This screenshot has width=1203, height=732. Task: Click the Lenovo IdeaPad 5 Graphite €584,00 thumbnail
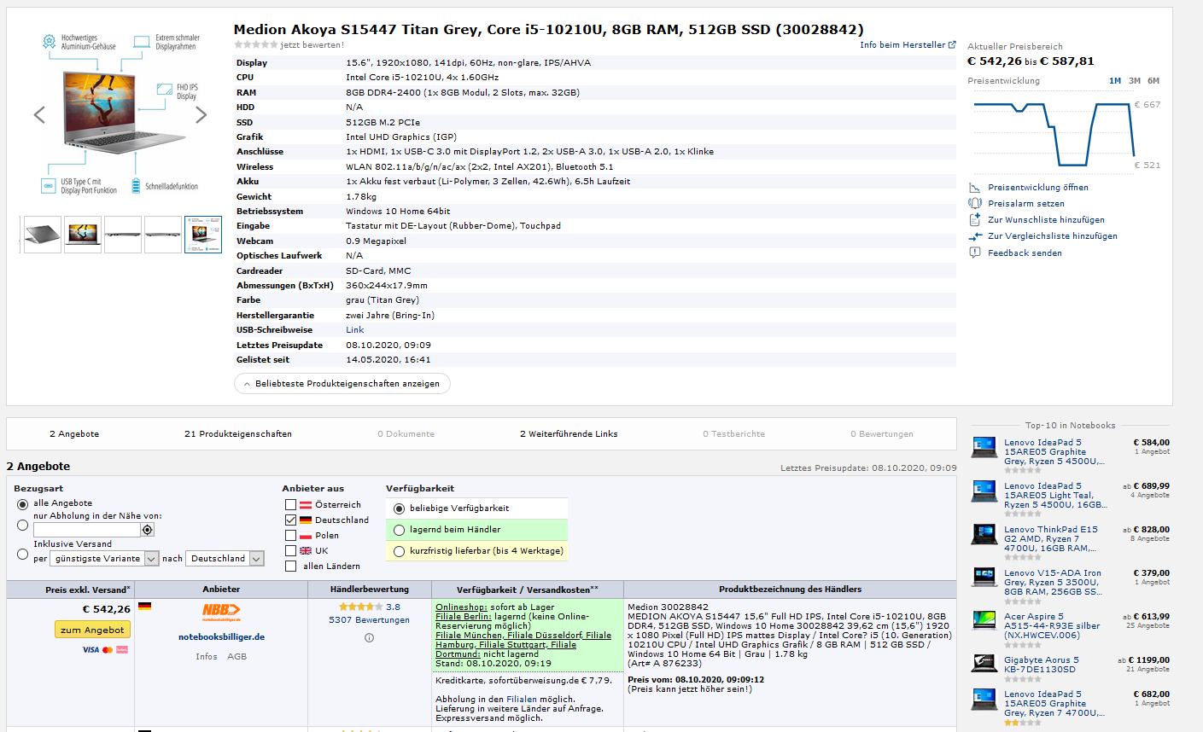tap(984, 446)
